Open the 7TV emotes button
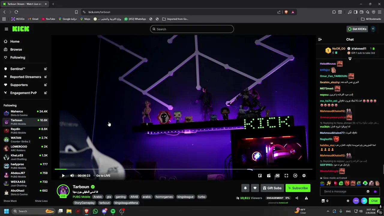 356,201
